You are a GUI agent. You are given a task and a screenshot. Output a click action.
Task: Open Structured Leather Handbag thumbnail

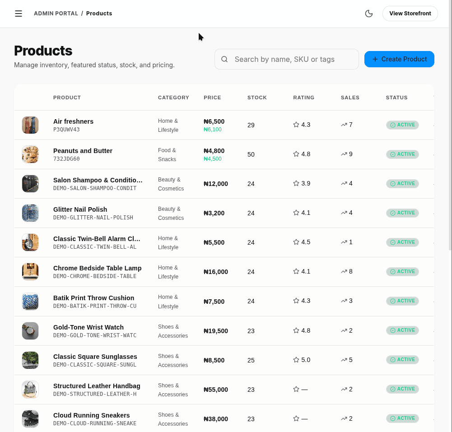click(x=30, y=390)
